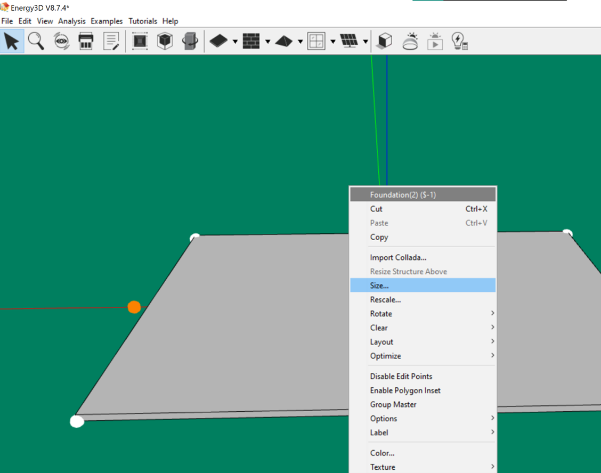
Task: Click the energy computation icon
Action: coord(459,41)
